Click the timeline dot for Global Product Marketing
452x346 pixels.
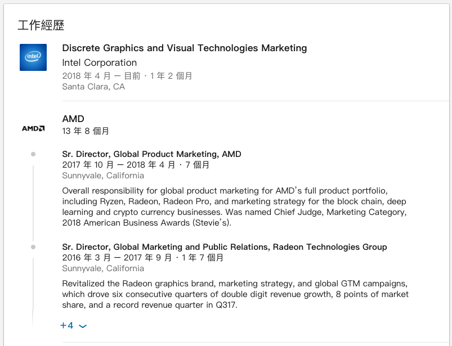coord(33,154)
